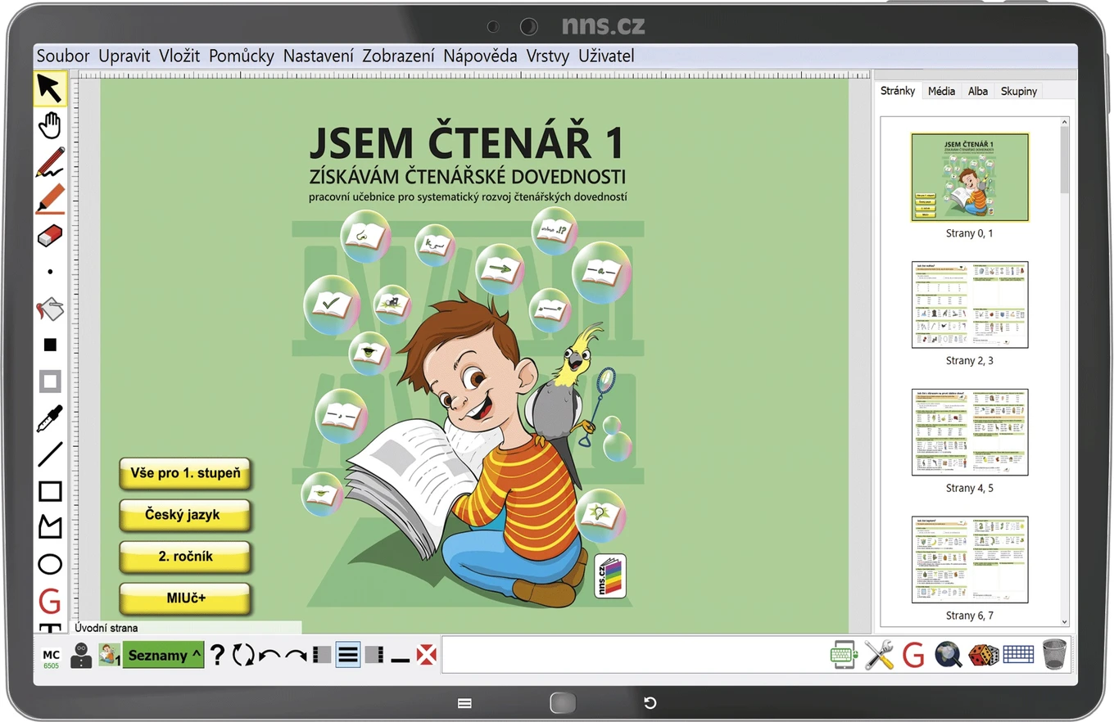1114x722 pixels.
Task: Click the scrollbar down arrow in pages panel
Action: click(x=1064, y=622)
